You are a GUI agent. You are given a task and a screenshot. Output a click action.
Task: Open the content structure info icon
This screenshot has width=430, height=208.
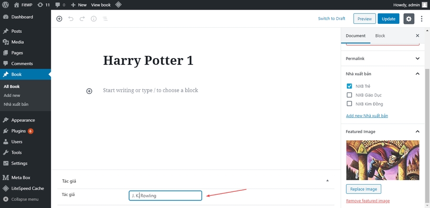[x=94, y=19]
